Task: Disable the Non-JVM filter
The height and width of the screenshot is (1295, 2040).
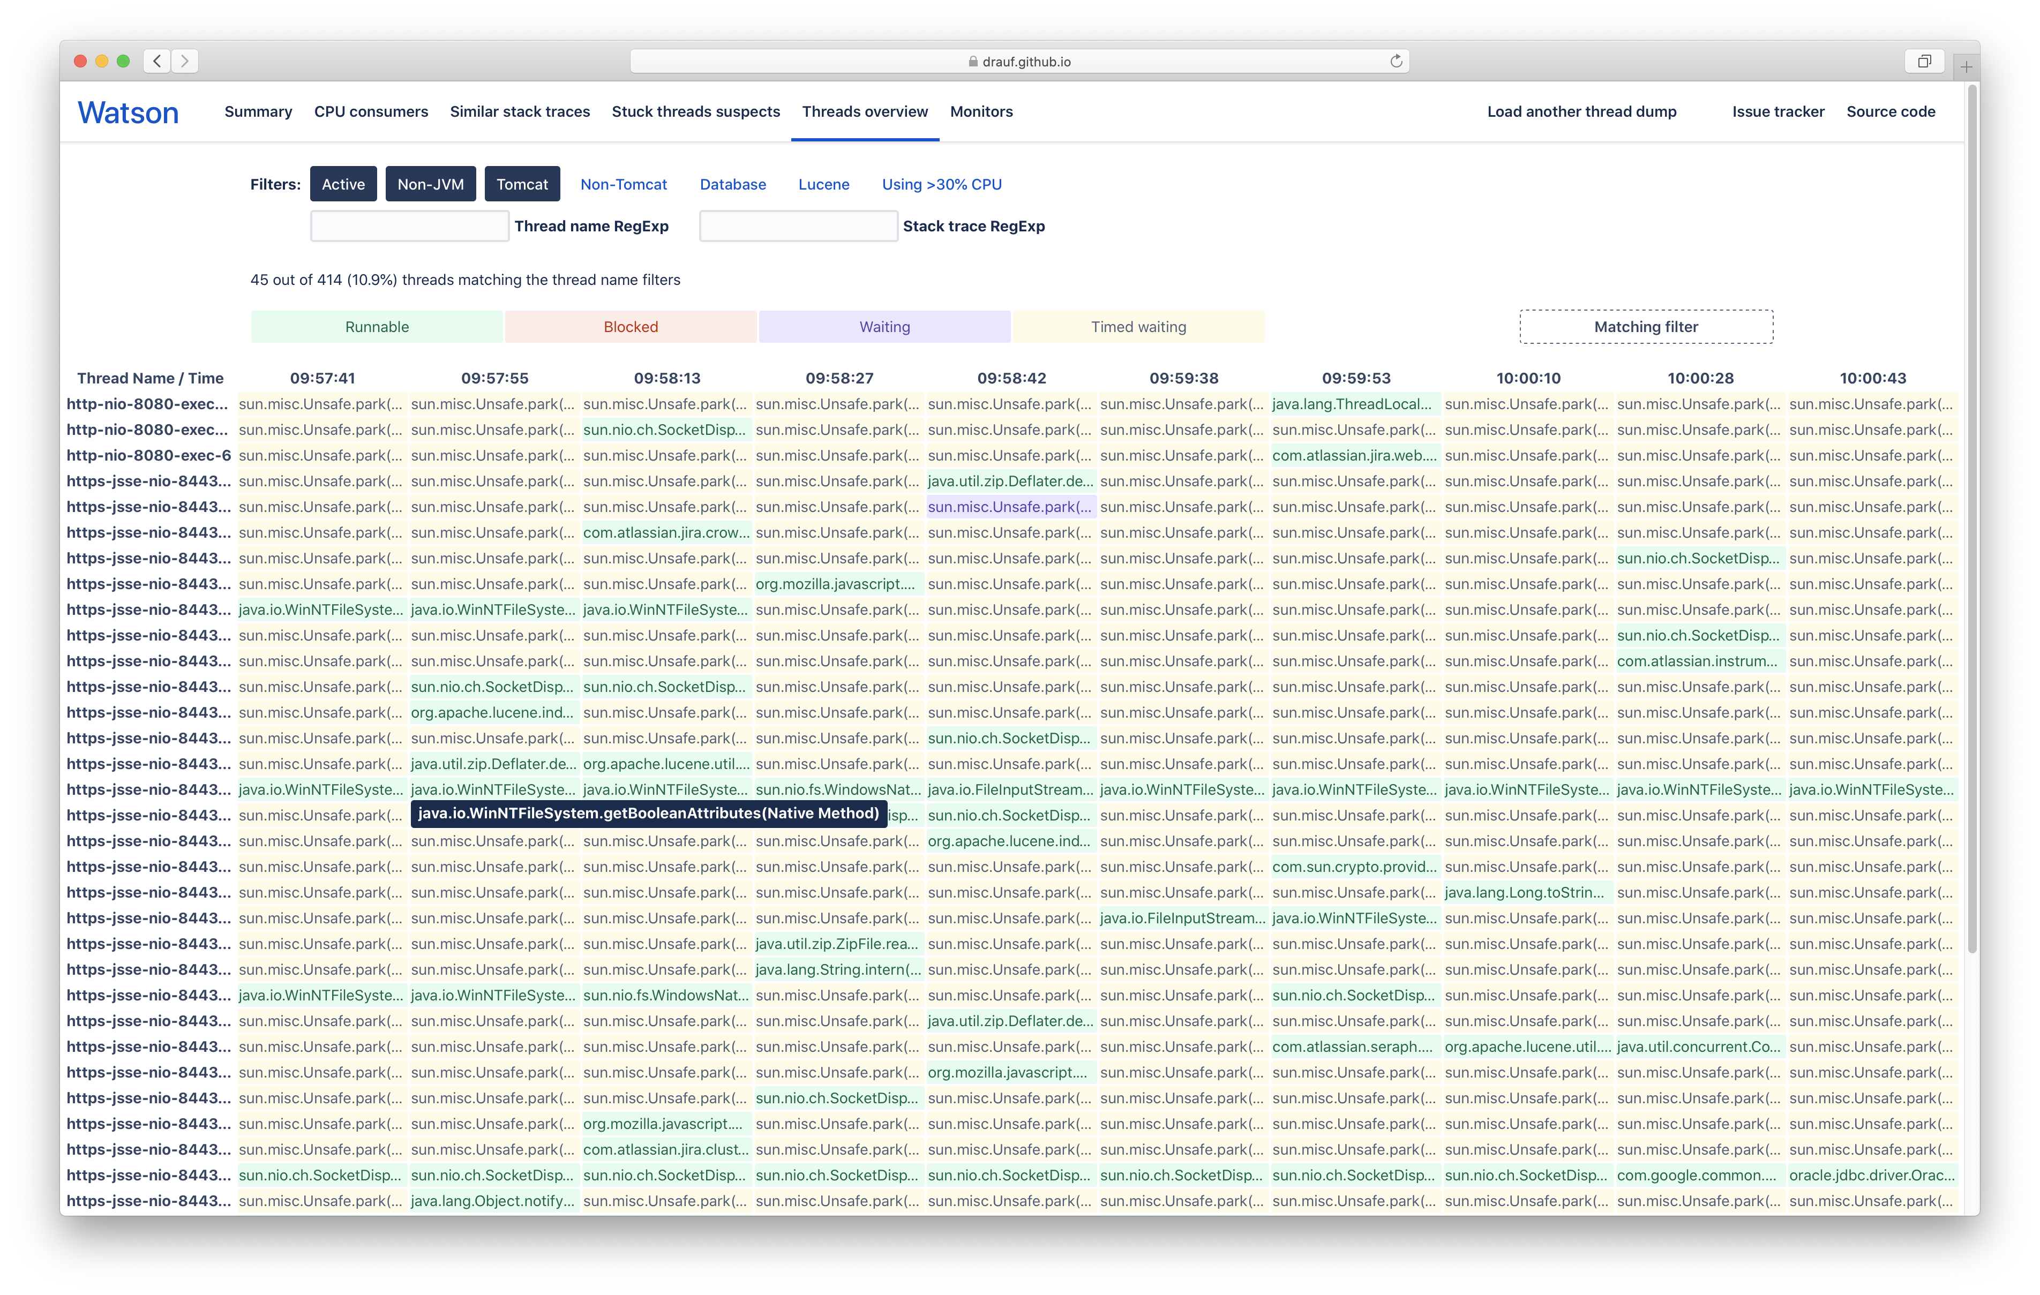Action: point(430,184)
